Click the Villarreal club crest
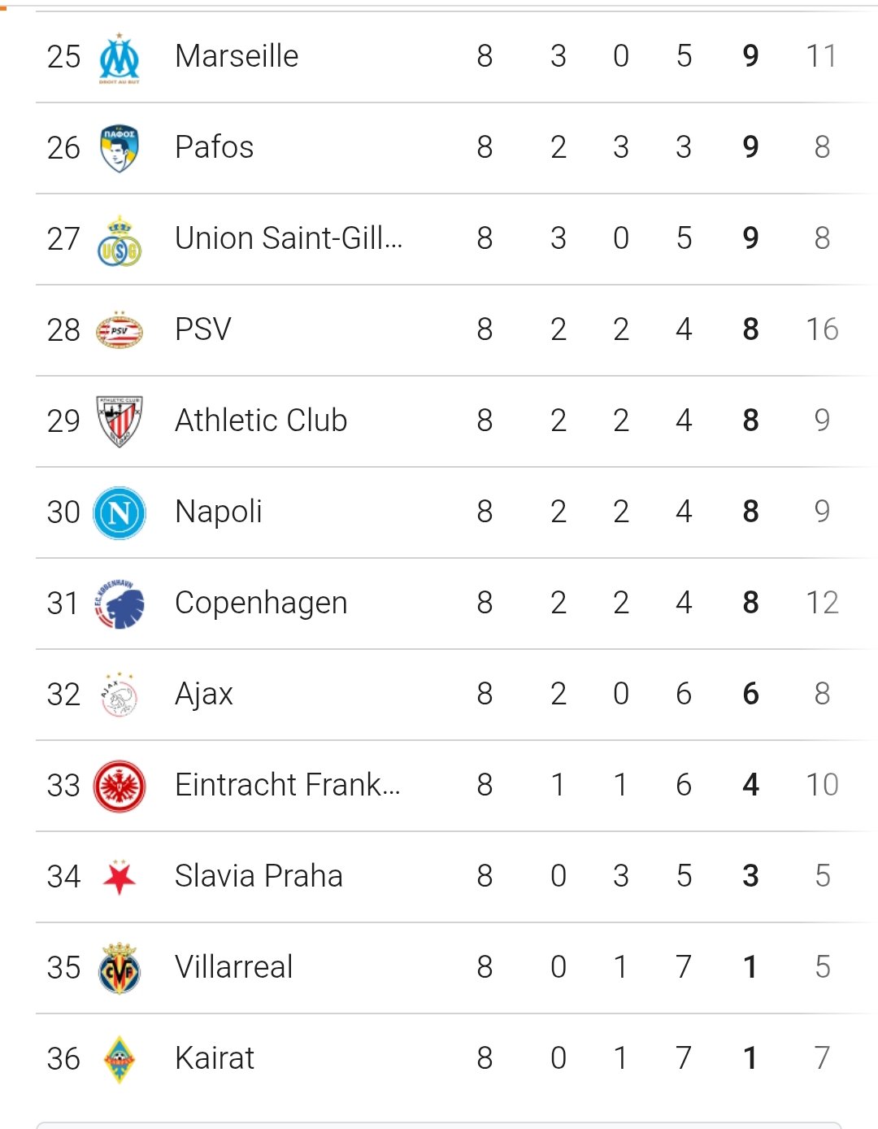 point(120,968)
